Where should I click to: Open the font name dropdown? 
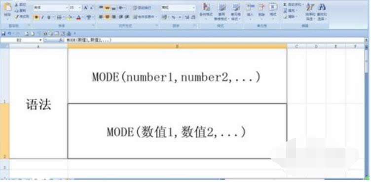pos(67,8)
